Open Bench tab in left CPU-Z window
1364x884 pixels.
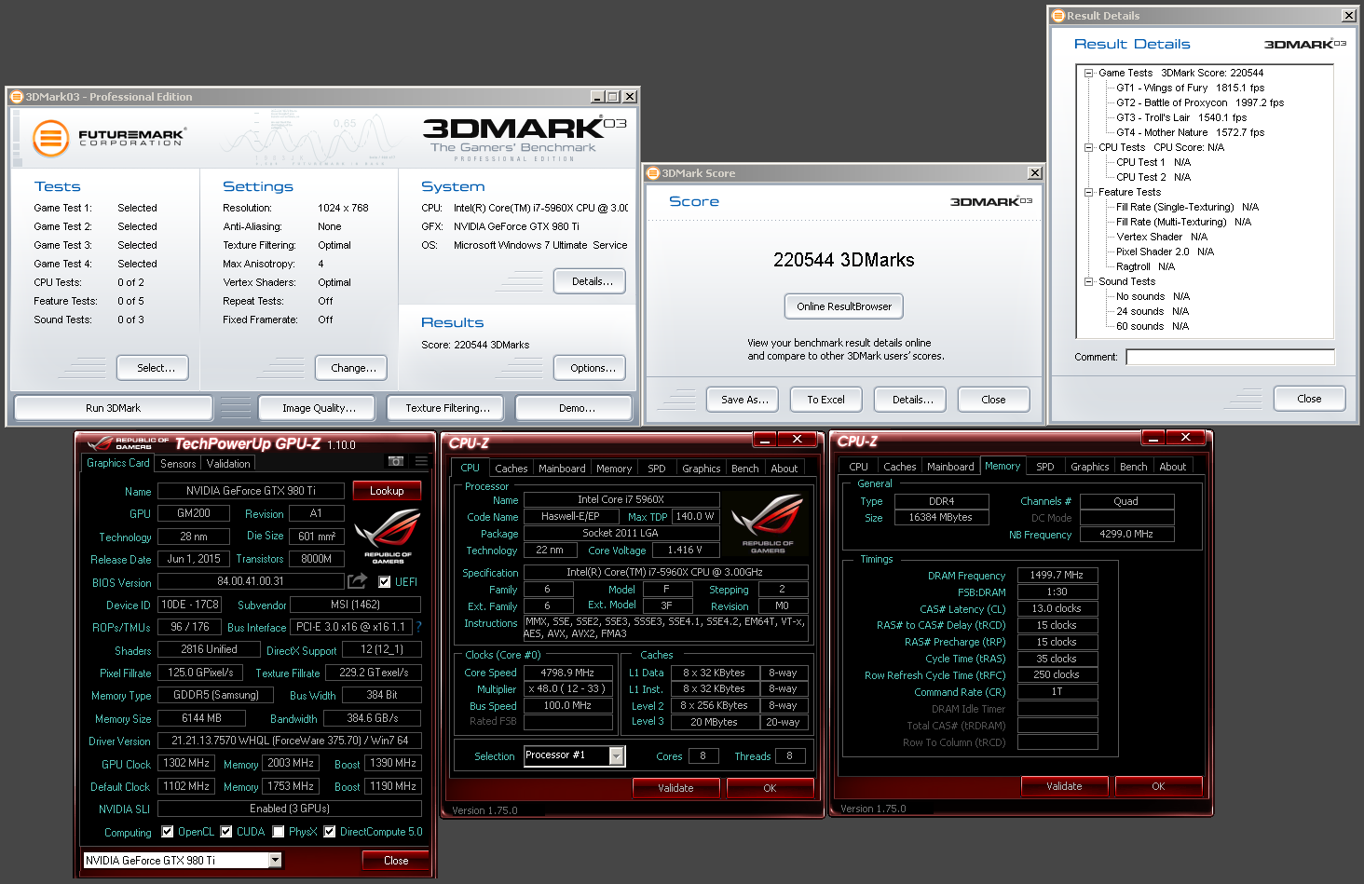click(744, 468)
